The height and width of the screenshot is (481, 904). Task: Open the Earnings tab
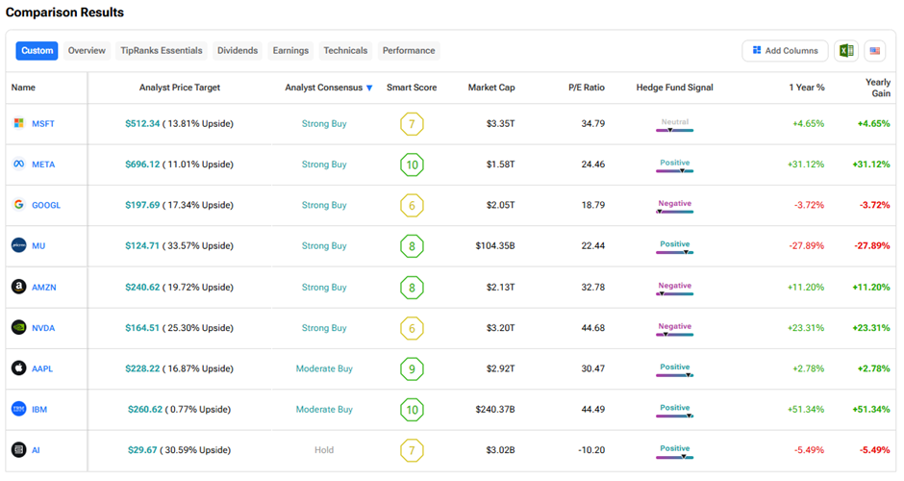click(x=290, y=51)
